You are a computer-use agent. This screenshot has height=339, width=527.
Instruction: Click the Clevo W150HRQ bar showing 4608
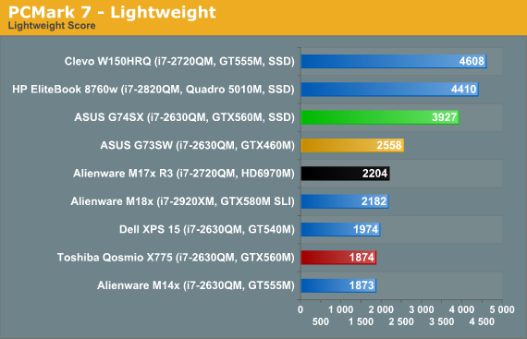394,61
